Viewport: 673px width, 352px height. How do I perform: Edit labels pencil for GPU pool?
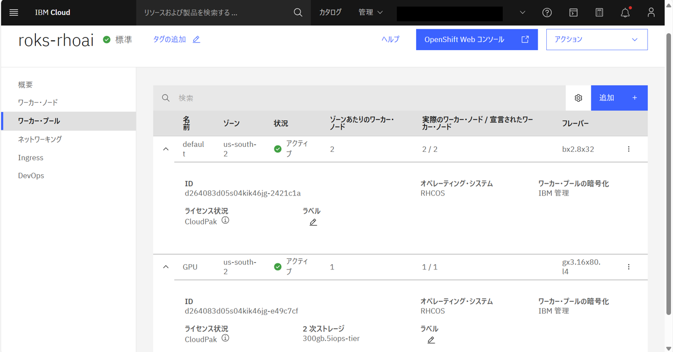(x=431, y=340)
